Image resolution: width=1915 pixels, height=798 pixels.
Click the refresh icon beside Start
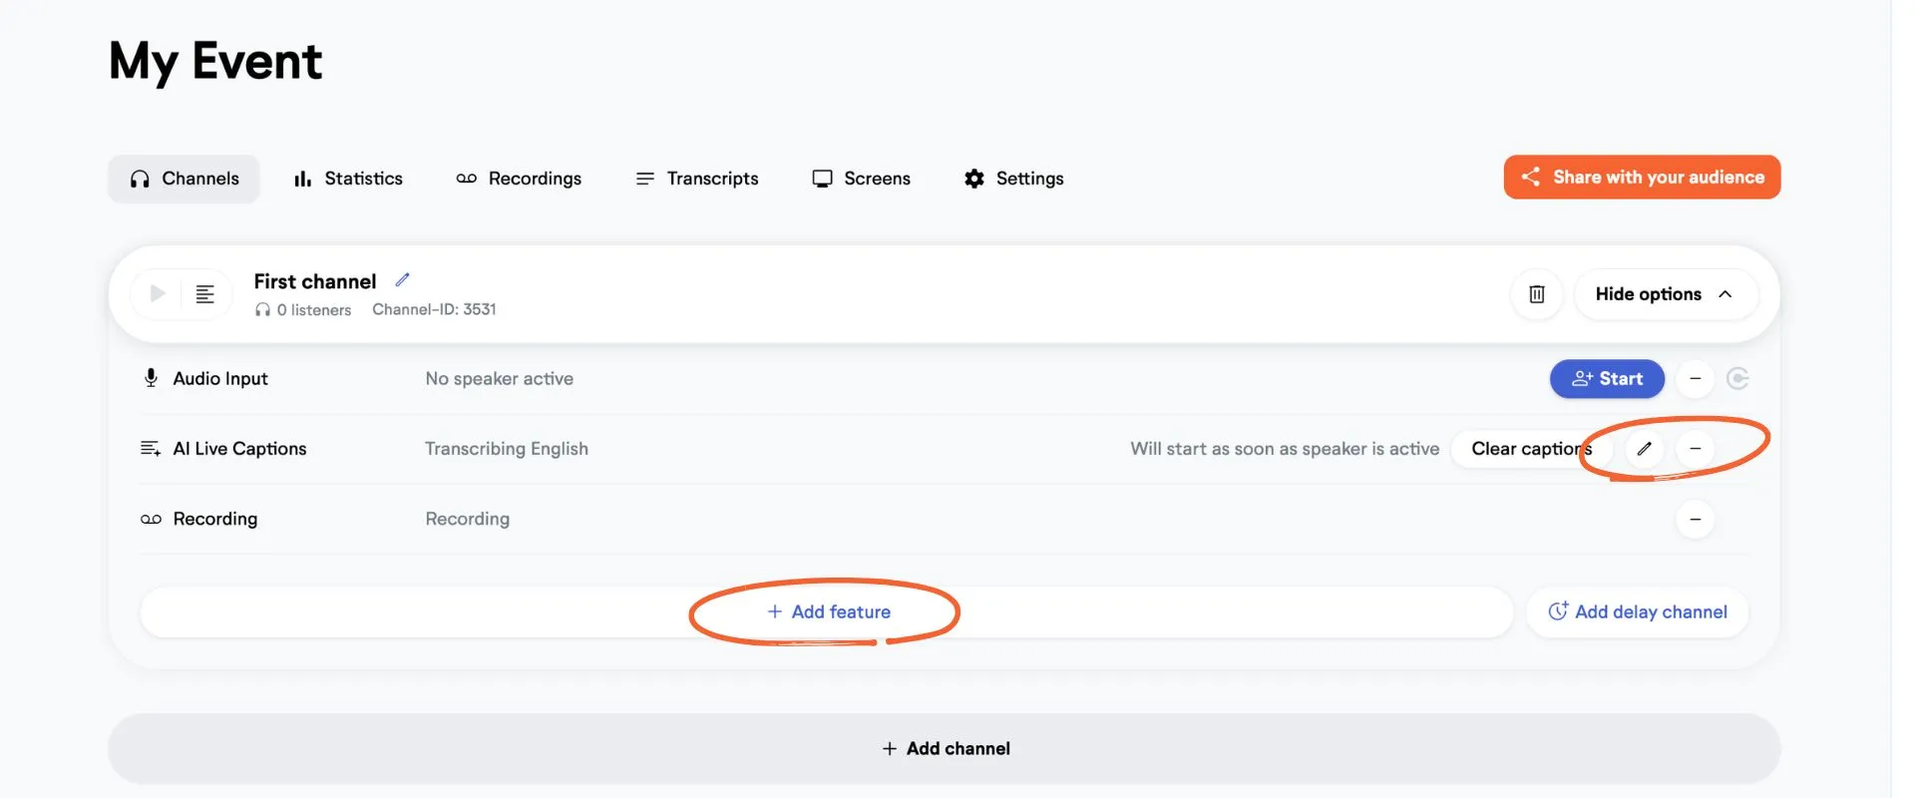1737,378
